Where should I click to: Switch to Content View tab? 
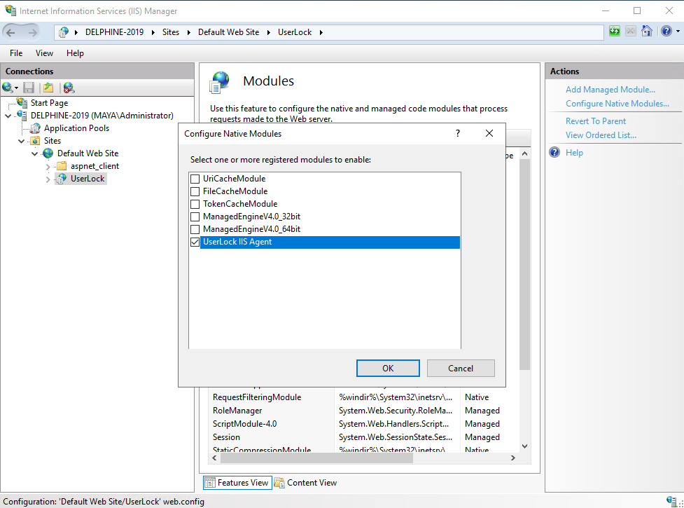306,483
